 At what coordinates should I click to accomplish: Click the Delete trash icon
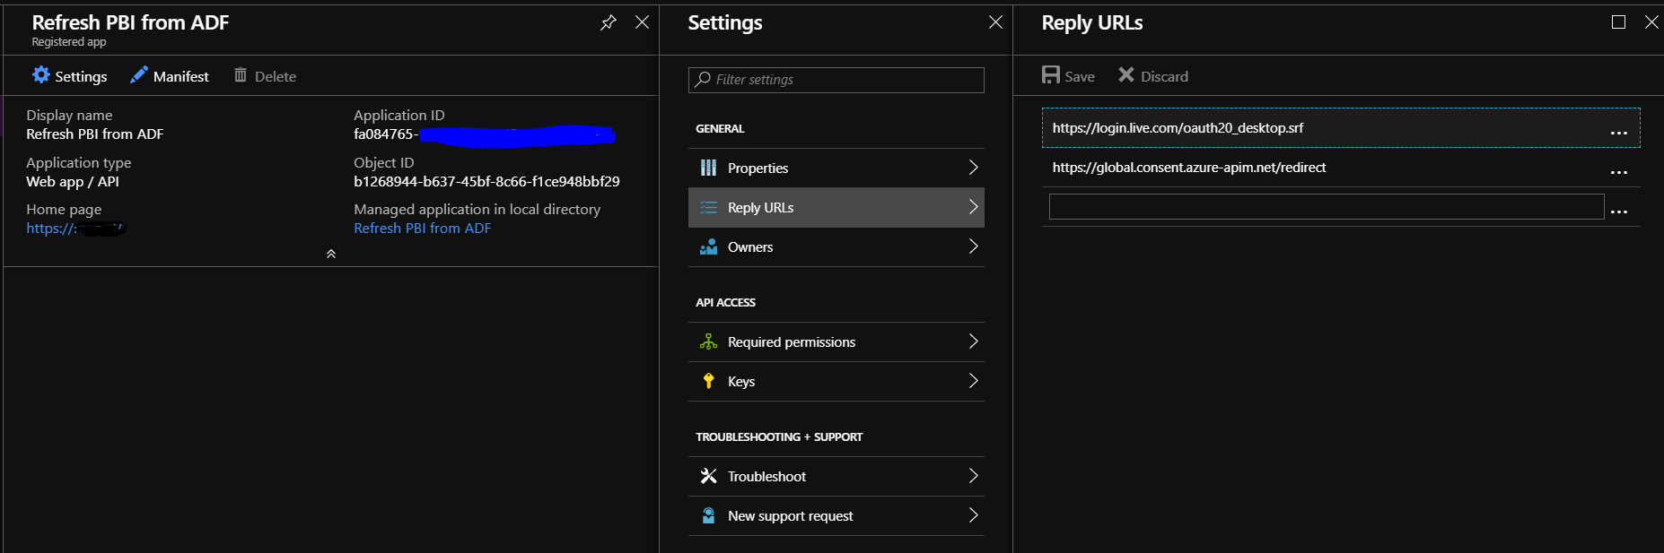(x=241, y=75)
